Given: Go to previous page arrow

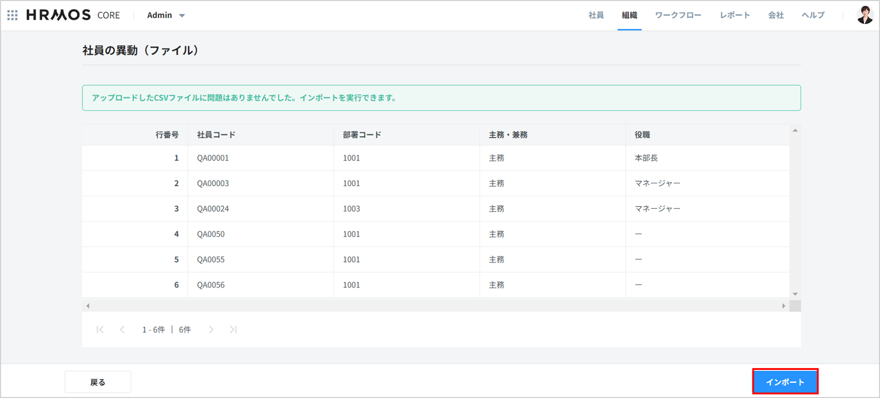Looking at the screenshot, I should [123, 330].
